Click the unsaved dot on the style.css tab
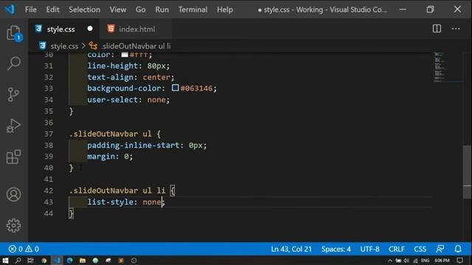This screenshot has height=265, width=472. tap(90, 29)
